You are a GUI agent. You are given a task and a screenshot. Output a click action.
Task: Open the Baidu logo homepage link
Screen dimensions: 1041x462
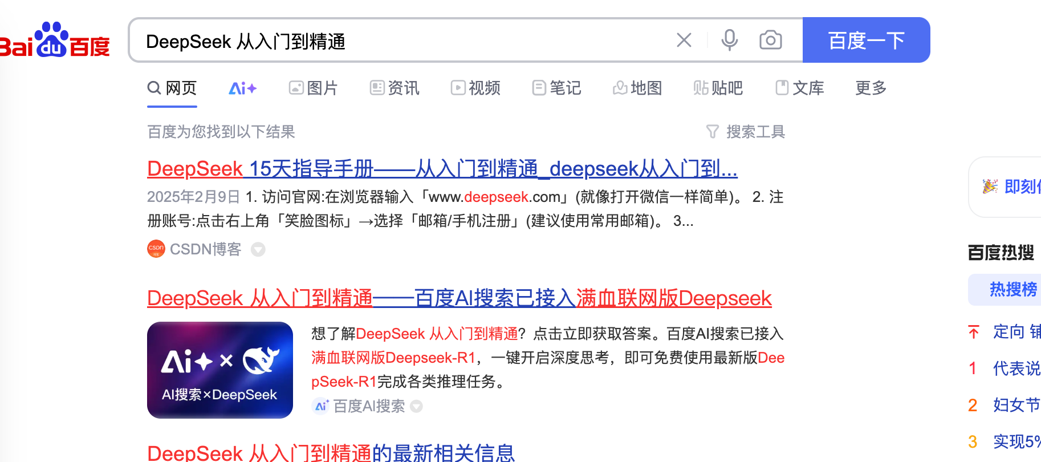click(55, 40)
